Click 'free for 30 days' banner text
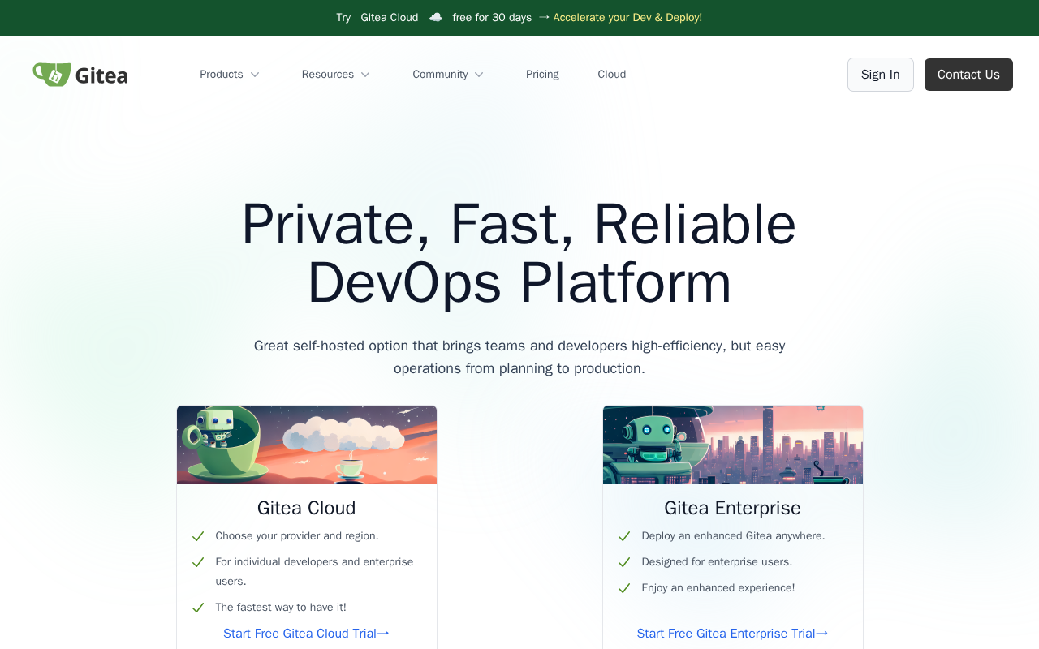Viewport: 1039px width, 649px height. (492, 18)
